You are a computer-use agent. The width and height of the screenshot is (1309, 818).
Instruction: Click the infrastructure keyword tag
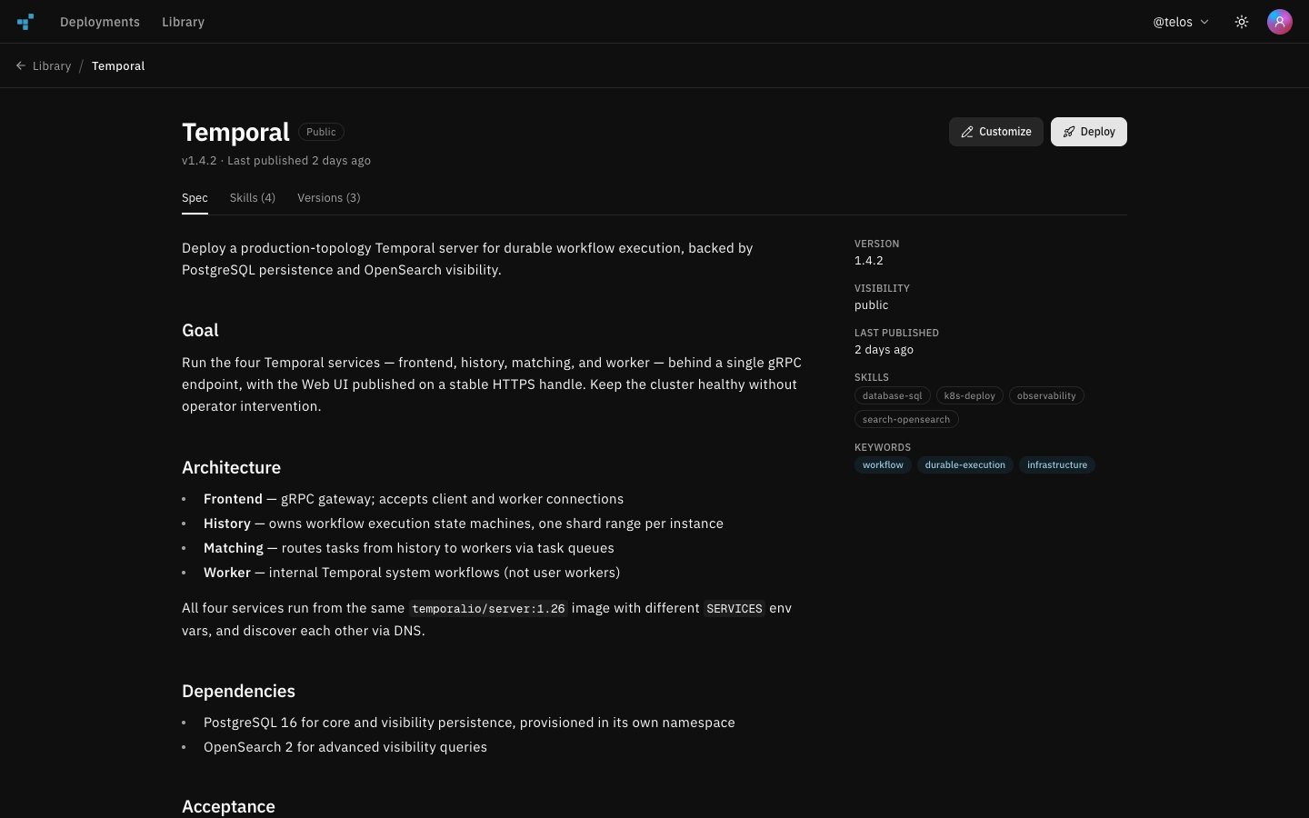click(x=1057, y=464)
